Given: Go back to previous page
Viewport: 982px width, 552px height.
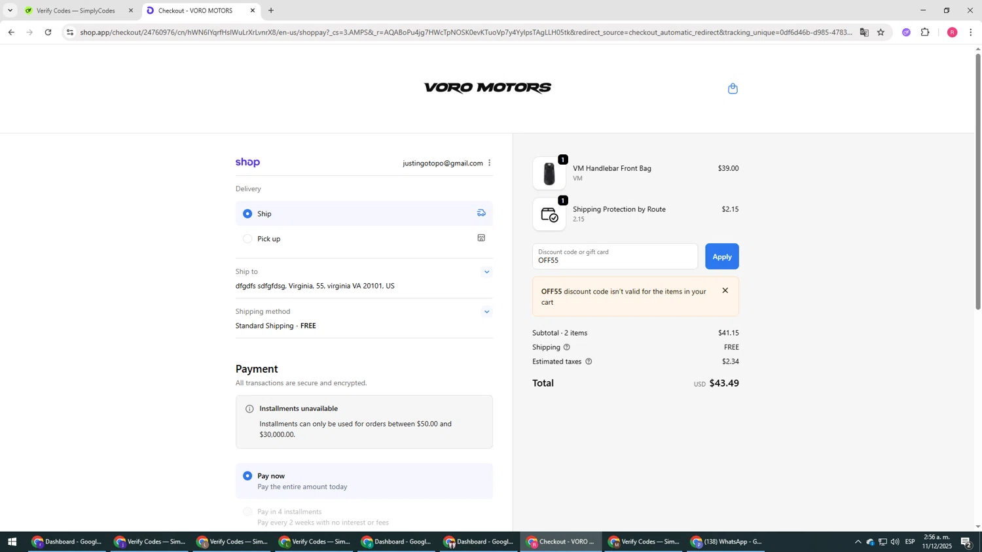Looking at the screenshot, I should tap(11, 32).
